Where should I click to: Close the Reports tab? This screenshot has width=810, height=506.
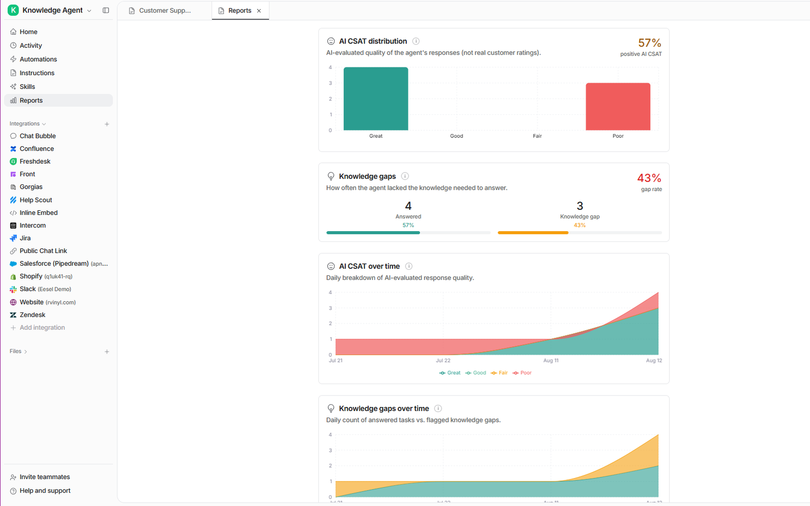259,11
